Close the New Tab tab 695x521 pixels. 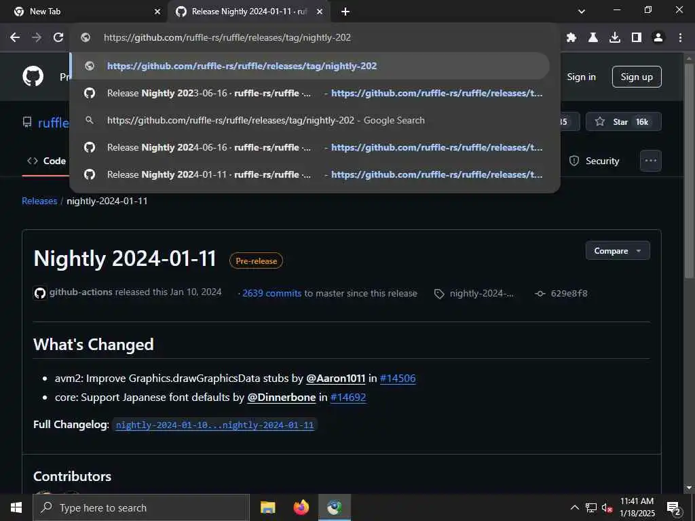tap(157, 12)
